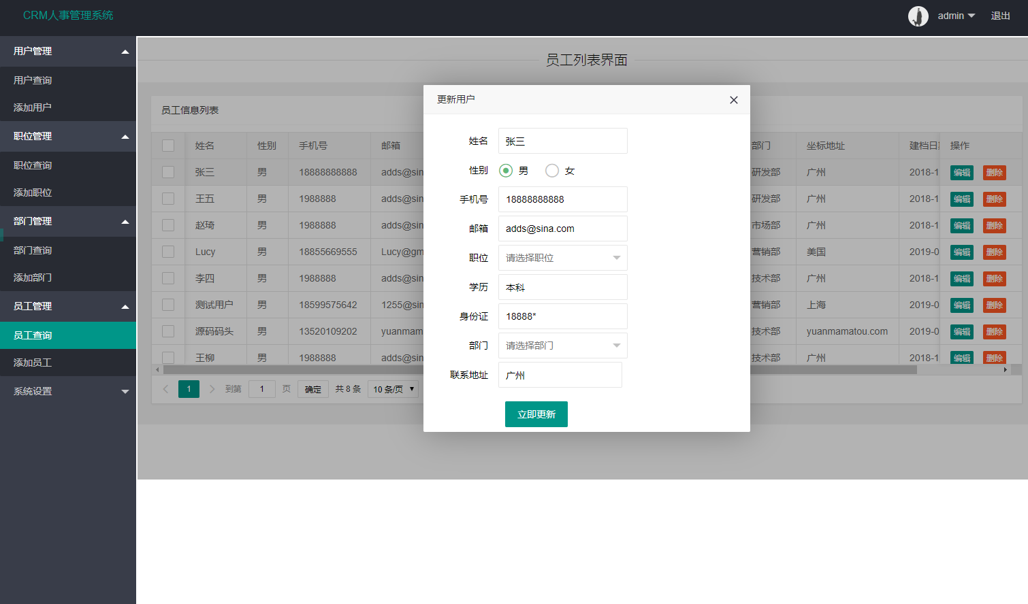Expand the 系统设置 sidebar section
Viewport: 1028px width, 604px height.
coord(68,391)
